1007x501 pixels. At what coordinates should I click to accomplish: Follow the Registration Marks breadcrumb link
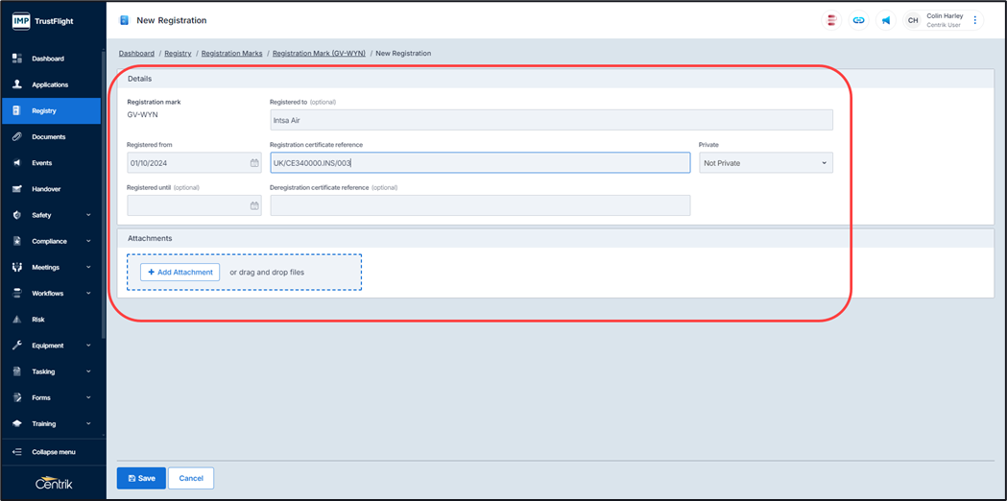pyautogui.click(x=231, y=54)
